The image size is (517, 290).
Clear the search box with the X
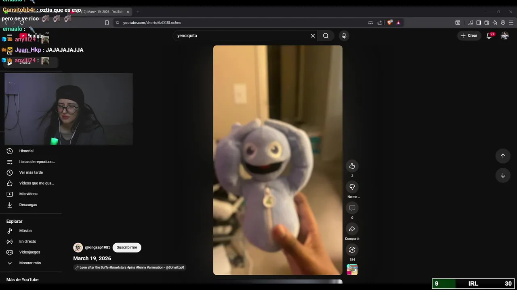313,35
